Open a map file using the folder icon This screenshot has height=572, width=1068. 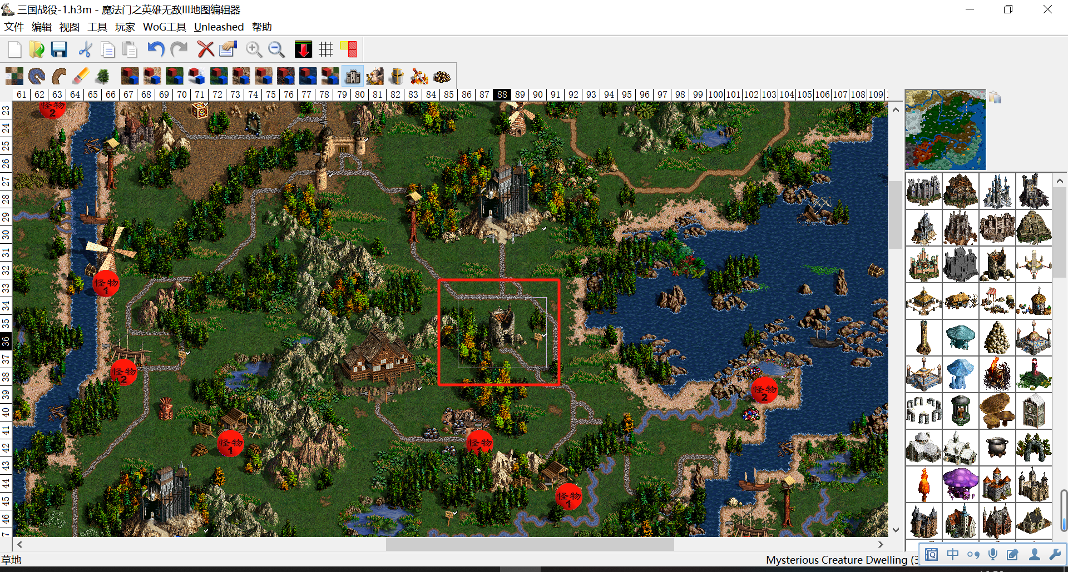[x=37, y=49]
